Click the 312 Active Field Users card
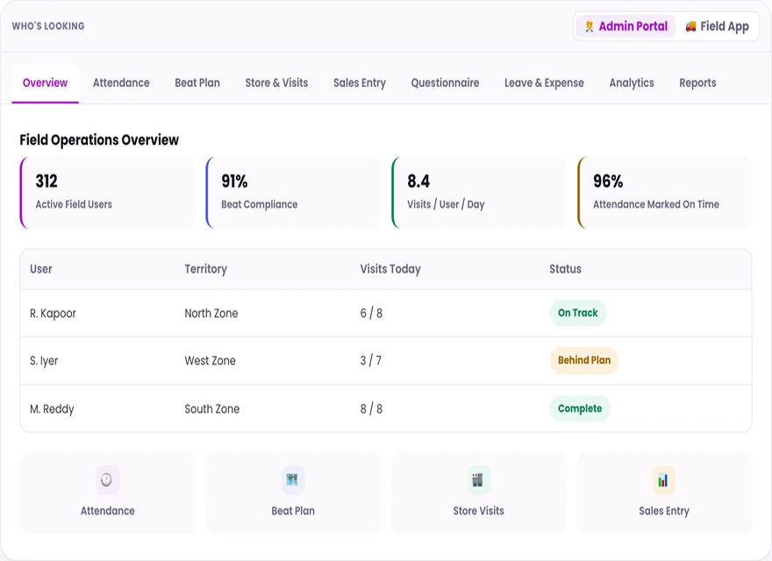The width and height of the screenshot is (772, 561). click(107, 193)
